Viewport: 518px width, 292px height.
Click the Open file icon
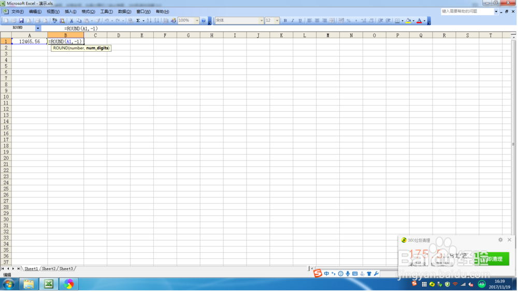coord(14,21)
